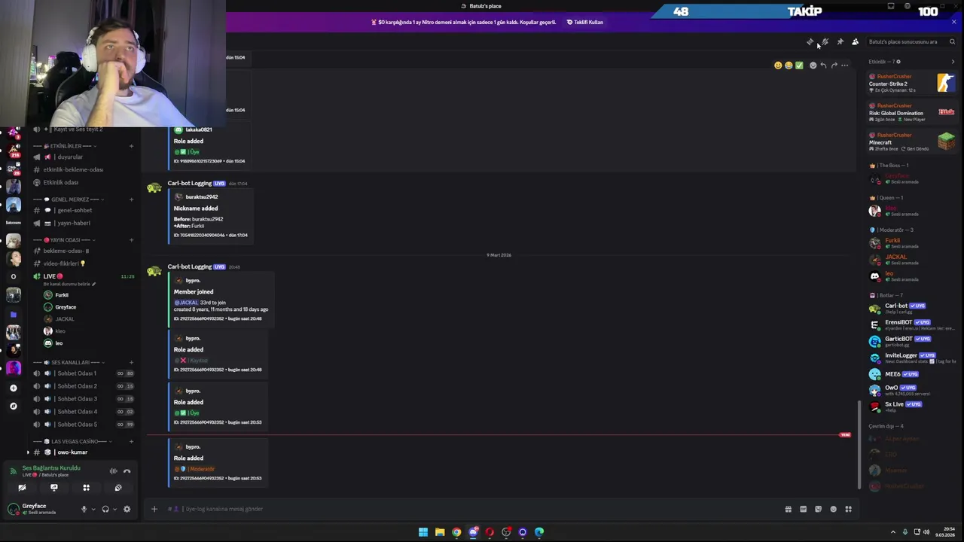Forward the hovered message

(x=834, y=65)
